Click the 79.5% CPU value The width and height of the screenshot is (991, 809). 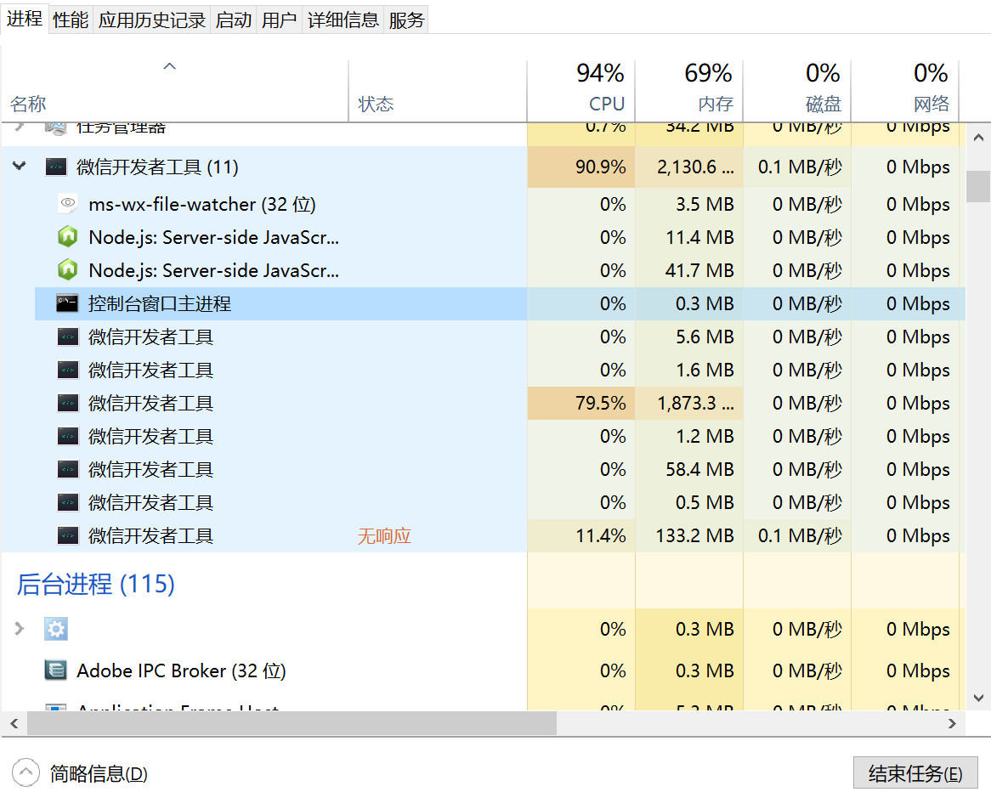pos(600,404)
